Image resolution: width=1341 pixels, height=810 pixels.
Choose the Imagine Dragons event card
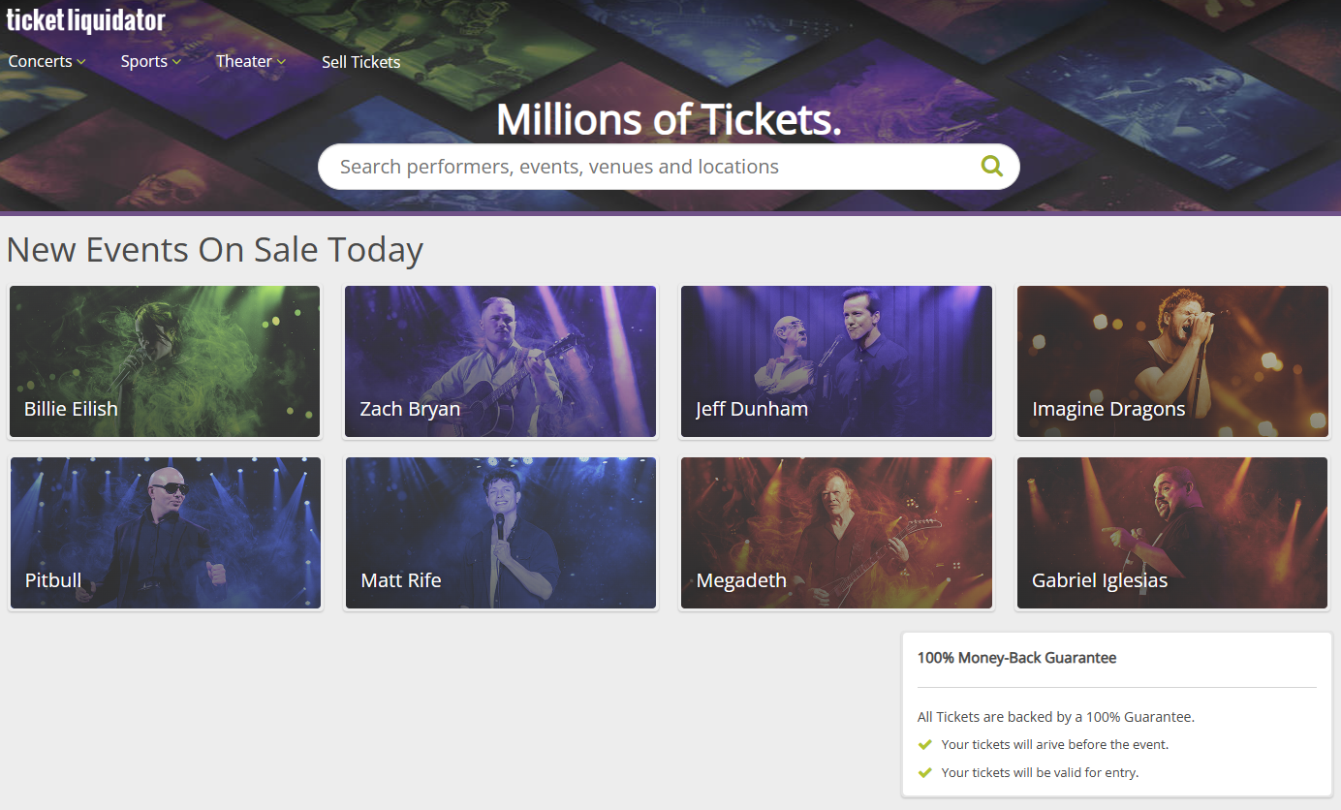1172,361
